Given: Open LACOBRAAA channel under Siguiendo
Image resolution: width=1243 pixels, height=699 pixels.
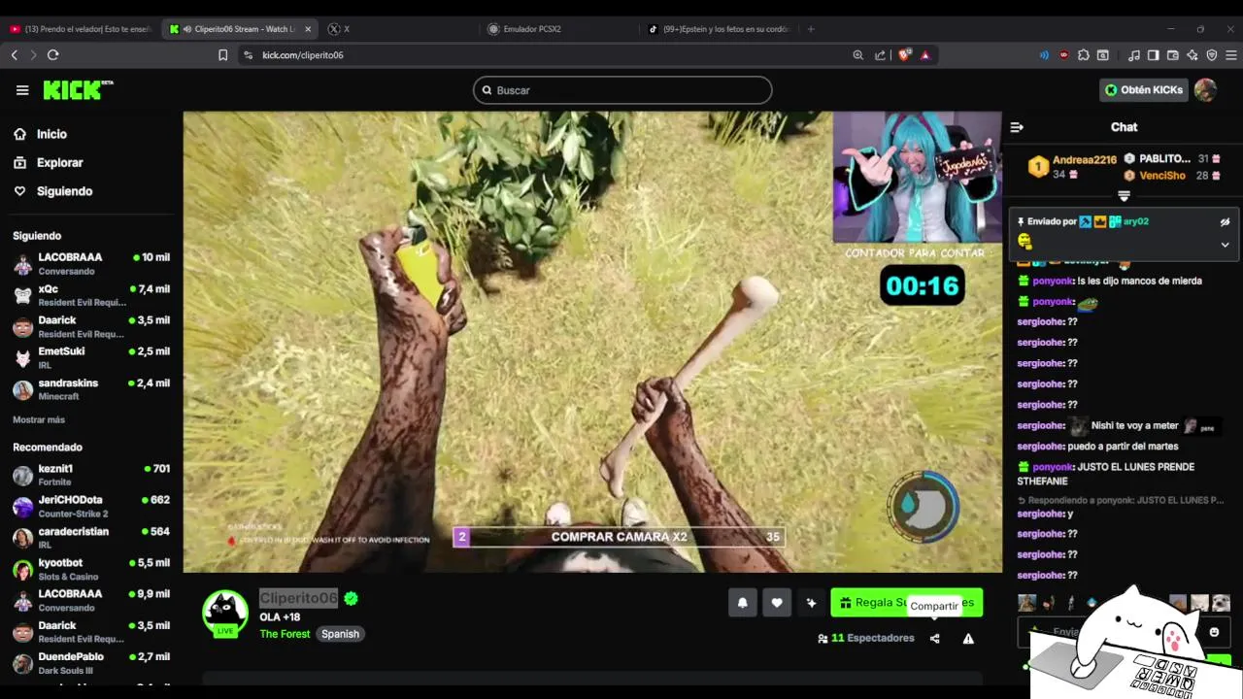Looking at the screenshot, I should (x=91, y=264).
